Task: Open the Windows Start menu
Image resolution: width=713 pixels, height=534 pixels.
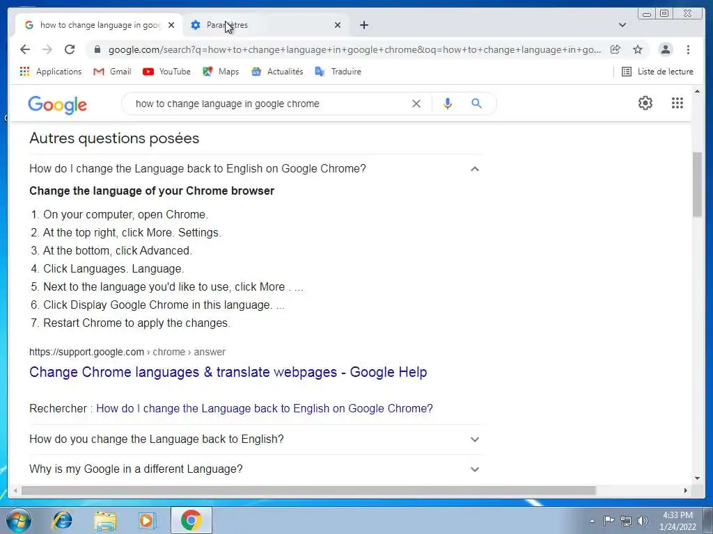Action: (x=19, y=520)
